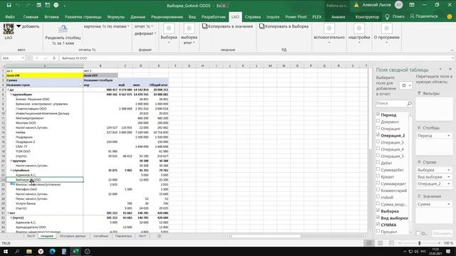Open the Формулы ribbon tab
This screenshot has width=456, height=256.
coord(115,17)
